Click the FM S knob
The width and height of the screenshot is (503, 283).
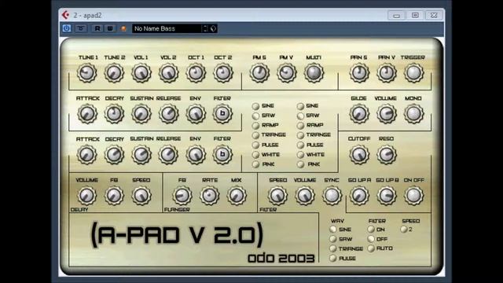[x=259, y=73]
